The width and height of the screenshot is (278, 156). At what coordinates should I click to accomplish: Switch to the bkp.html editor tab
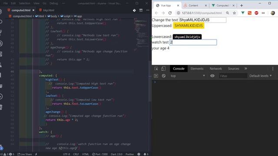pyautogui.click(x=46, y=10)
